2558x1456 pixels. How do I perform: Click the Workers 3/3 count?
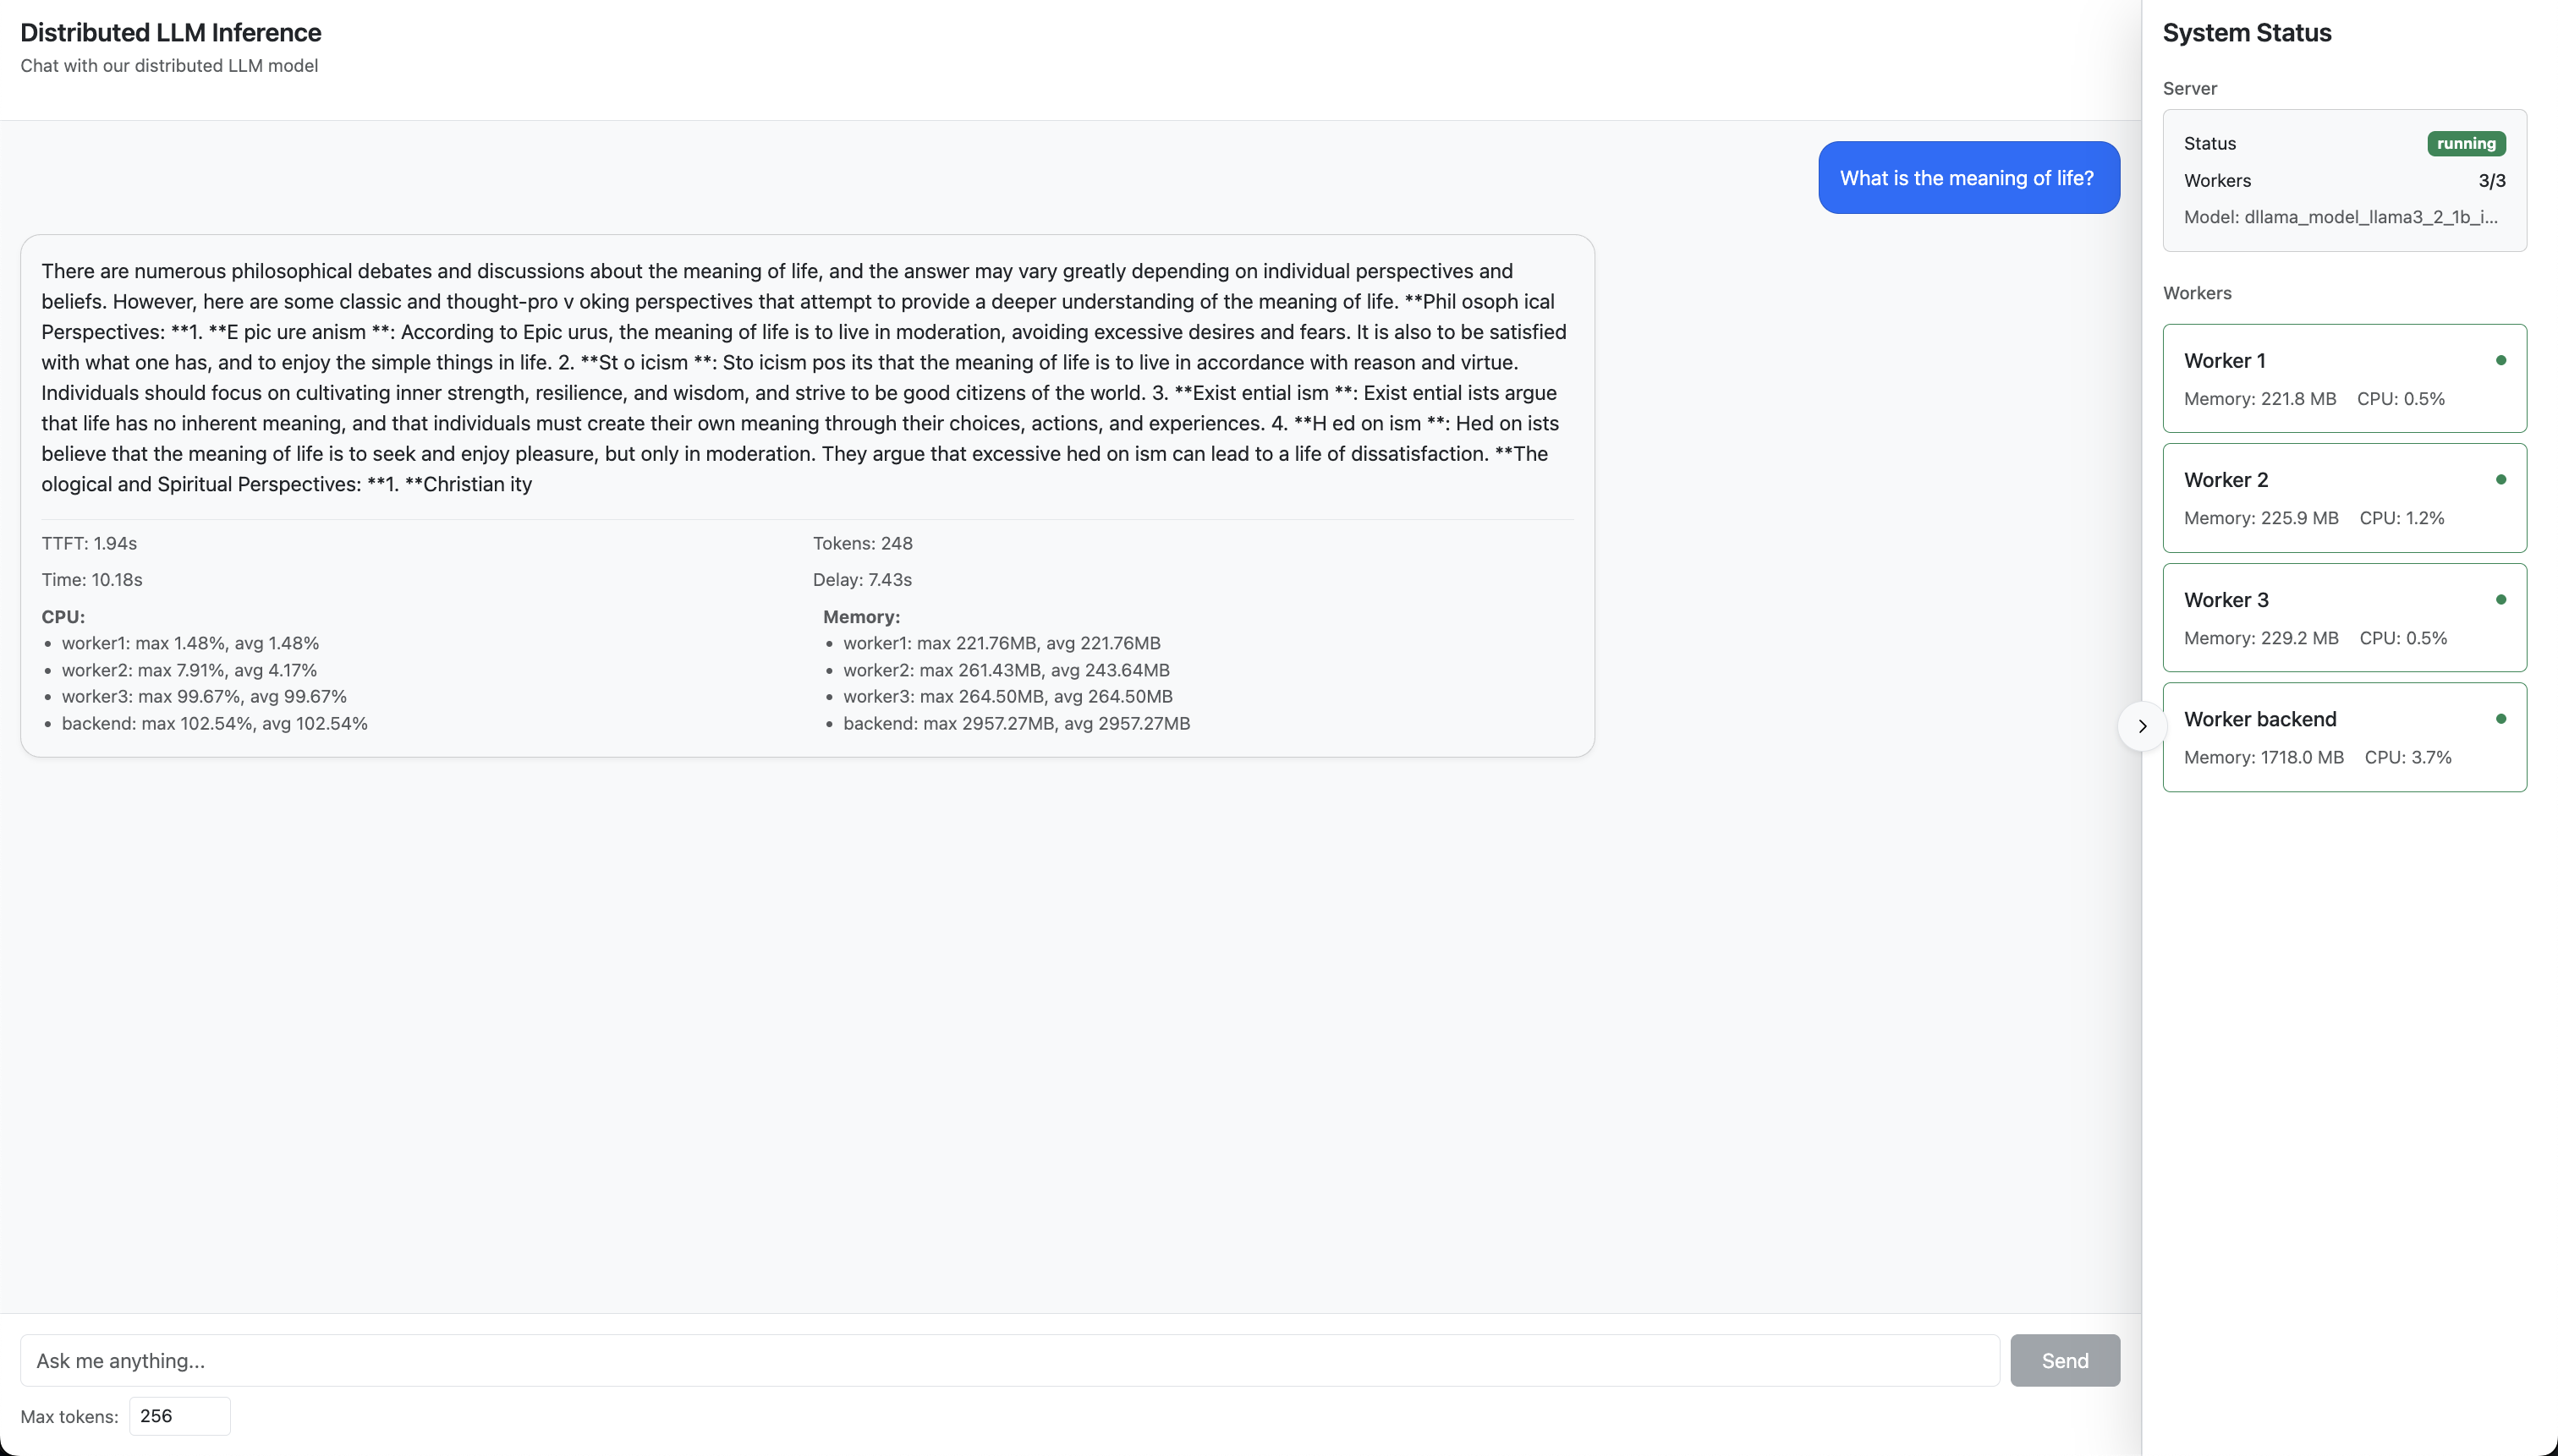point(2491,181)
